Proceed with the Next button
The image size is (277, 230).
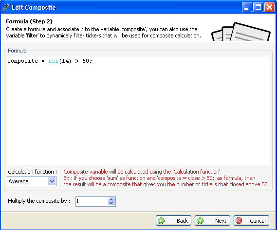pyautogui.click(x=212, y=221)
